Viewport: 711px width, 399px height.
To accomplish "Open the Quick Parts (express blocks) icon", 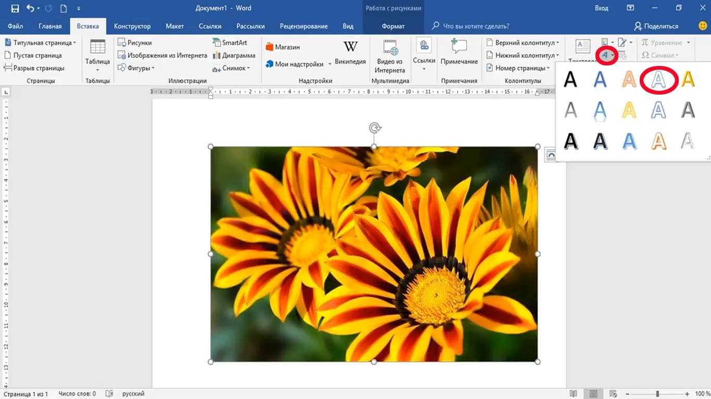I will [607, 42].
